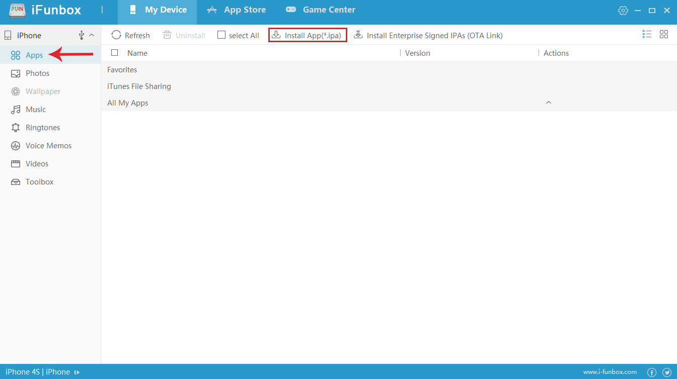Click the USB connection icon
The height and width of the screenshot is (379, 677).
pyautogui.click(x=82, y=35)
